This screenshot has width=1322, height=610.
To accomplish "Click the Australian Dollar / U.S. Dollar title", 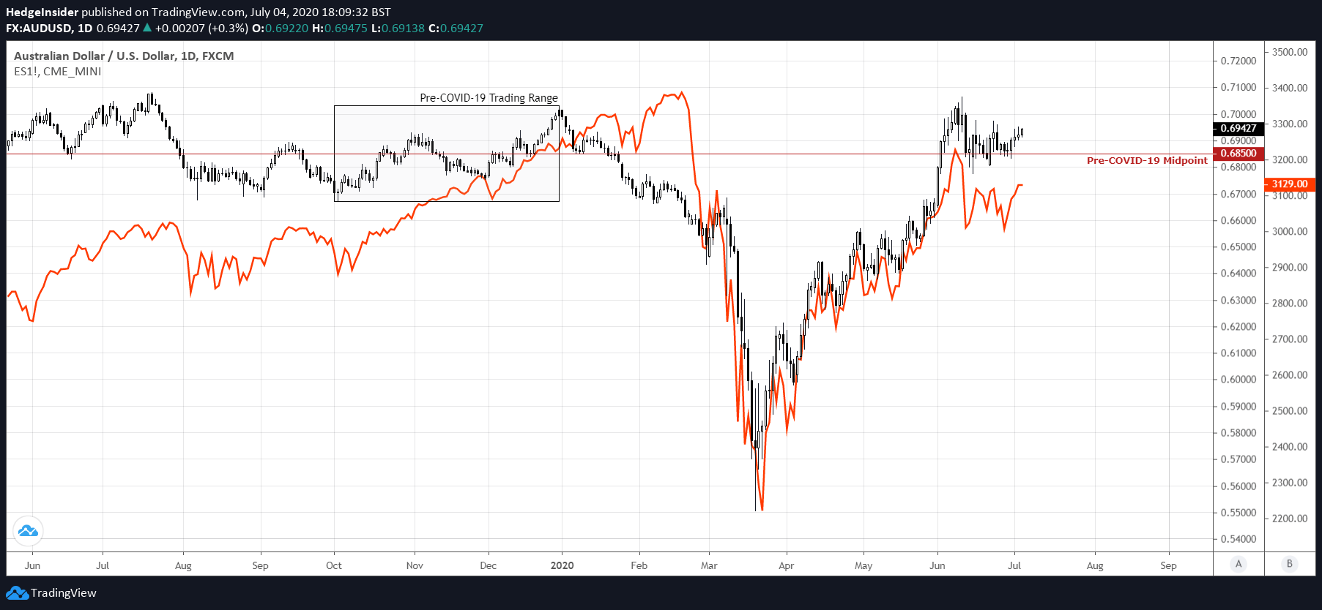I will [x=124, y=56].
